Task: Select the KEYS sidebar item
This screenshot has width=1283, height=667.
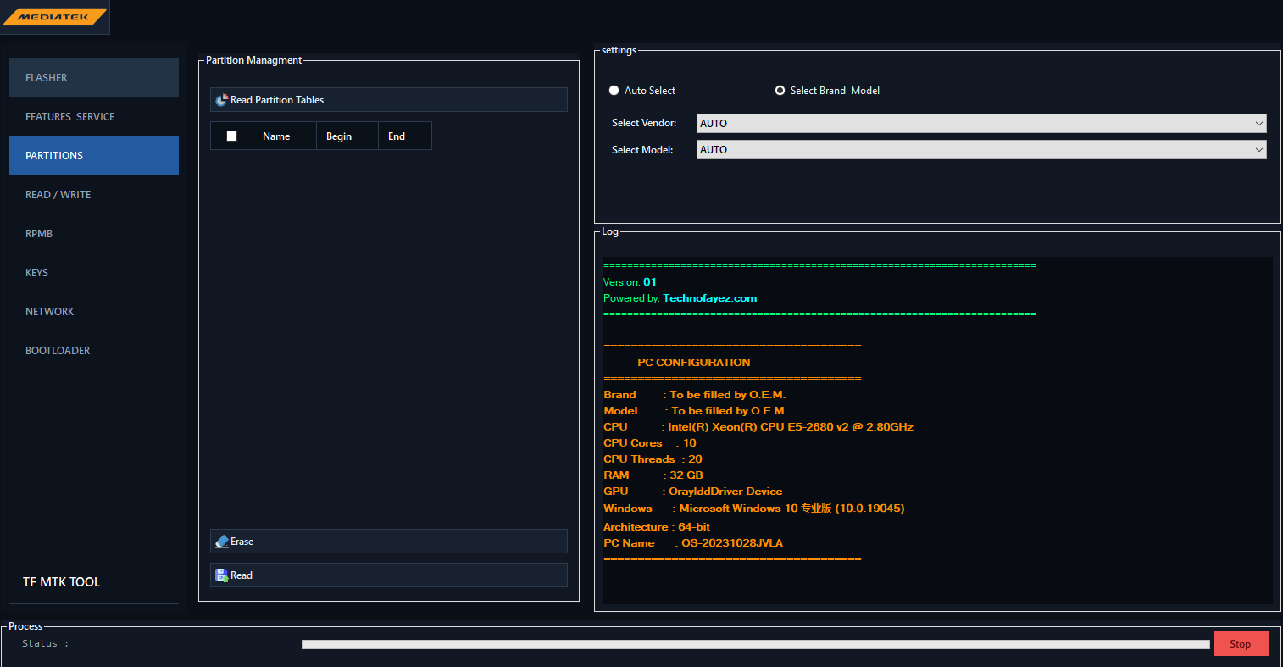Action: click(x=94, y=273)
